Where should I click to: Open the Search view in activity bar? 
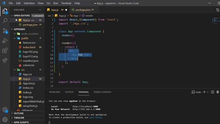point(5,21)
